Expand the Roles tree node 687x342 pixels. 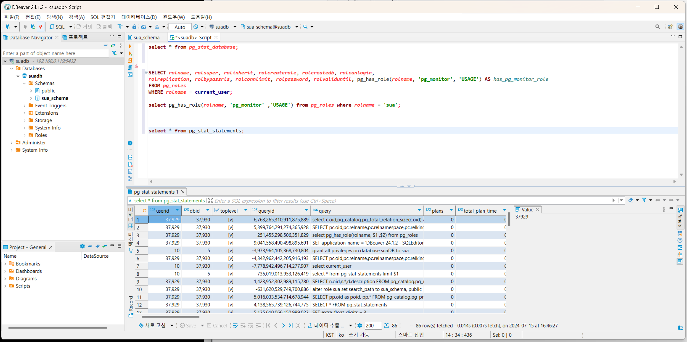[24, 135]
